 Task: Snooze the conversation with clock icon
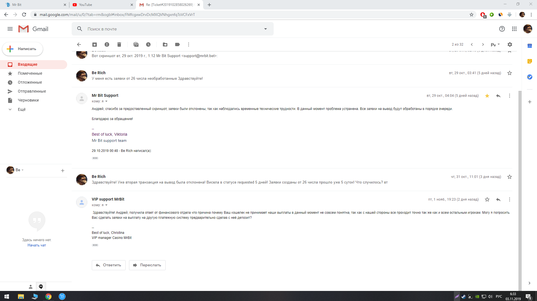[148, 44]
